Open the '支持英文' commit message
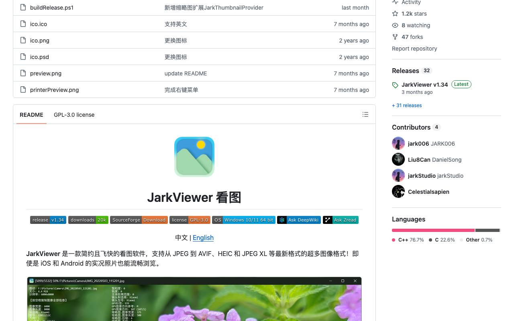The width and height of the screenshot is (514, 321). pyautogui.click(x=176, y=24)
